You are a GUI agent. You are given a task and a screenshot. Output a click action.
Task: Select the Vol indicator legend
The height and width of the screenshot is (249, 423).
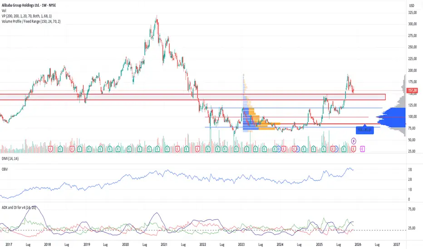pos(4,10)
